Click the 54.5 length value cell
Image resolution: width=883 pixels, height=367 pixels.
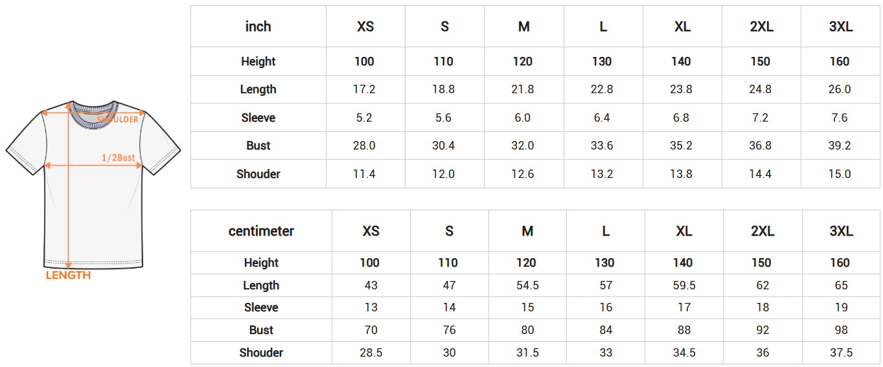point(527,285)
